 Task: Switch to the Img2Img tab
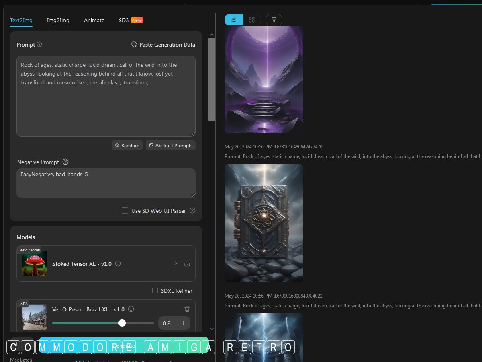(x=58, y=20)
